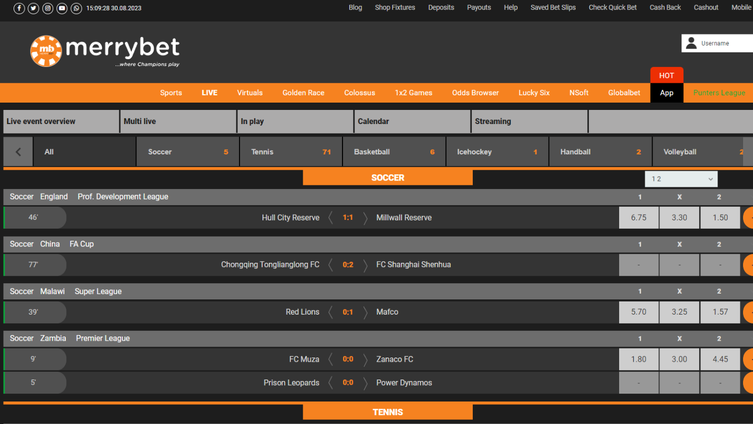Click the merrybet logo
Image resolution: width=753 pixels, height=424 pixels.
tap(105, 51)
